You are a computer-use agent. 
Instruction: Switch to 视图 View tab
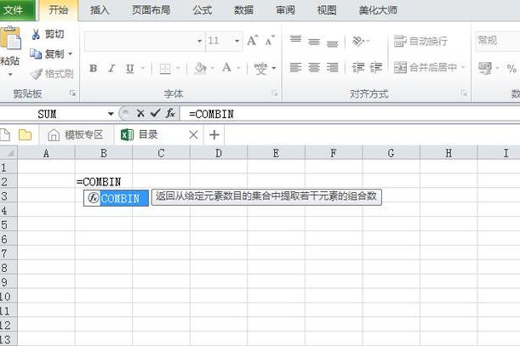[x=327, y=10]
